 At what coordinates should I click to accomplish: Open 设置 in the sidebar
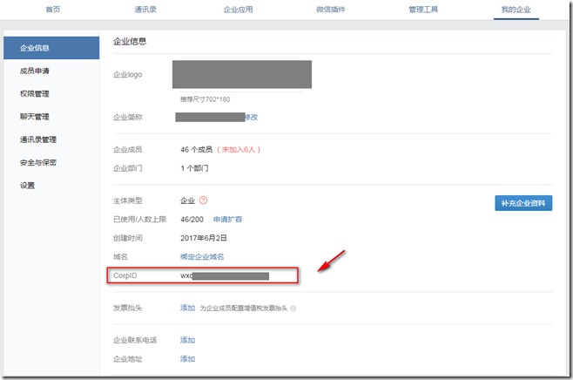[x=27, y=185]
